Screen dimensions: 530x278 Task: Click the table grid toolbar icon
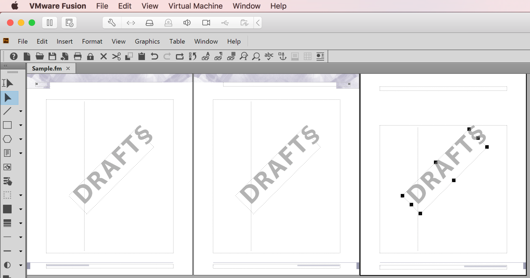308,56
